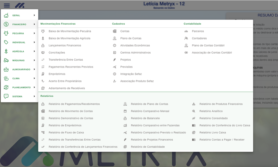Image resolution: width=278 pixels, height=167 pixels.
Task: Click the Pagamentos Recorrentes Previstos icon
Action: click(43, 67)
